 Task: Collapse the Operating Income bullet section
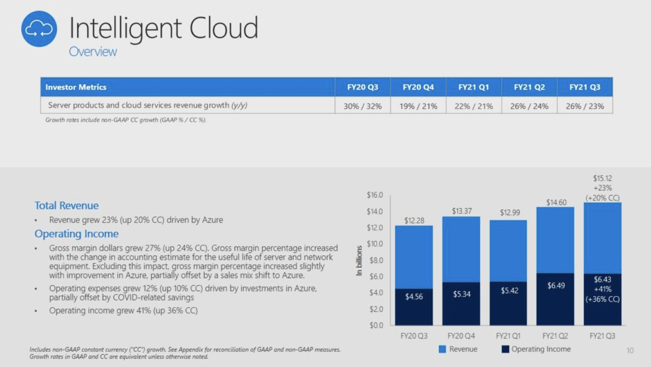(76, 234)
